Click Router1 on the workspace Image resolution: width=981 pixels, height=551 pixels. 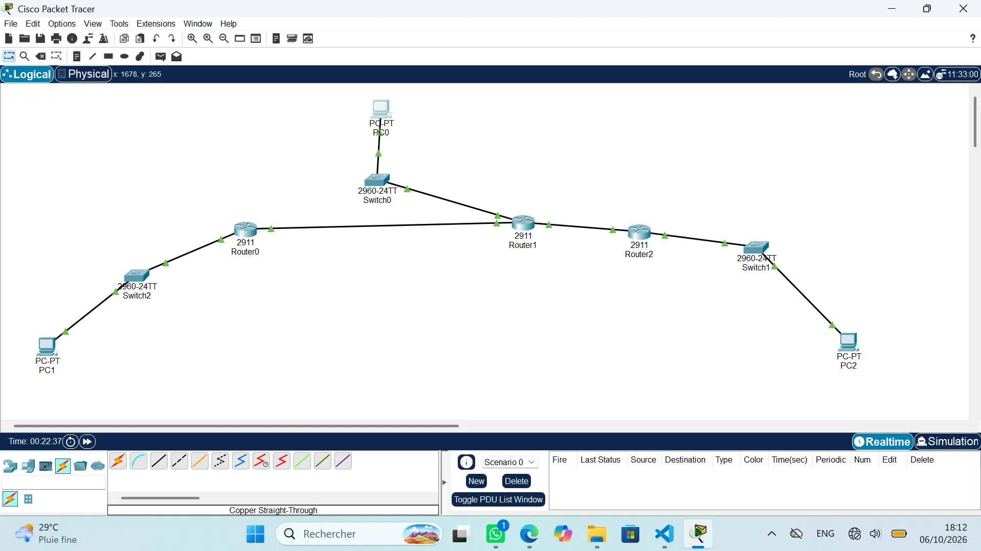523,223
